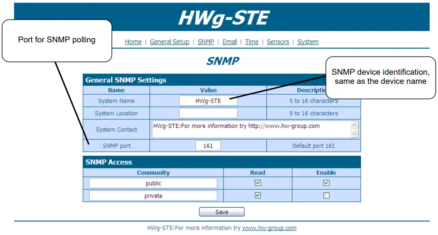The height and width of the screenshot is (235, 438).
Task: Click the Name column header
Action: pyautogui.click(x=116, y=90)
